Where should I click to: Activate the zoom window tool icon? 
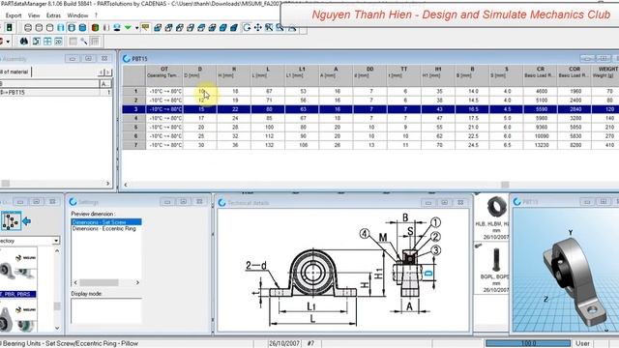269,28
